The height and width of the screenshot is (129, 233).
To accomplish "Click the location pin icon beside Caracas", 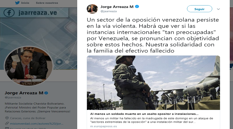I will 7,118.
